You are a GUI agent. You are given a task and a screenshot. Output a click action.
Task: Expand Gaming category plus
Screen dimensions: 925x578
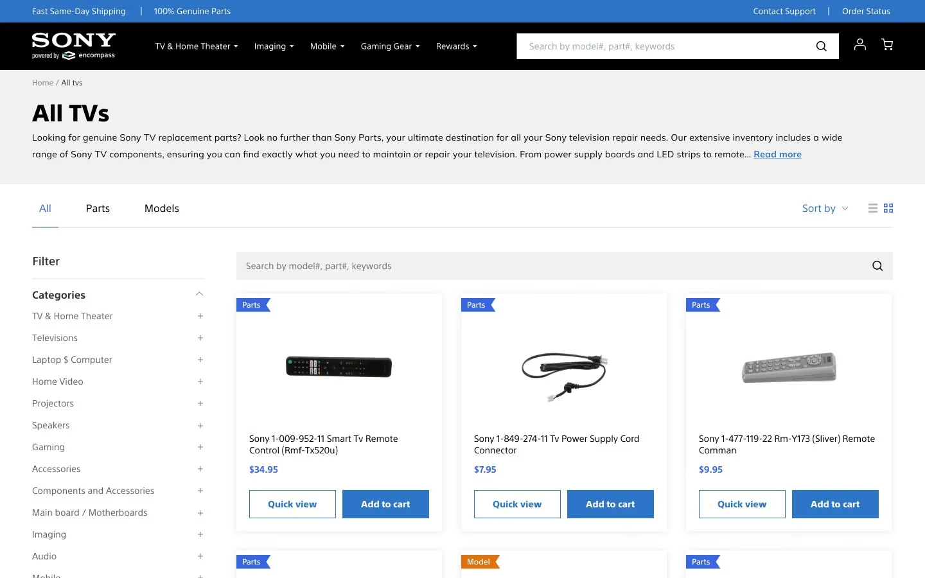pyautogui.click(x=200, y=447)
